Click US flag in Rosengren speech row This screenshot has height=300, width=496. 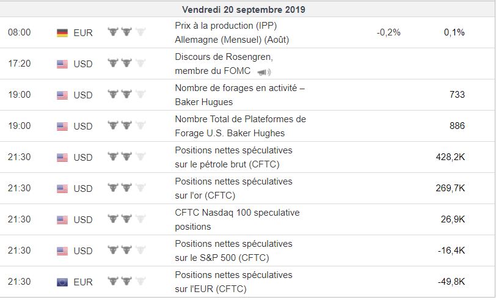pos(62,64)
